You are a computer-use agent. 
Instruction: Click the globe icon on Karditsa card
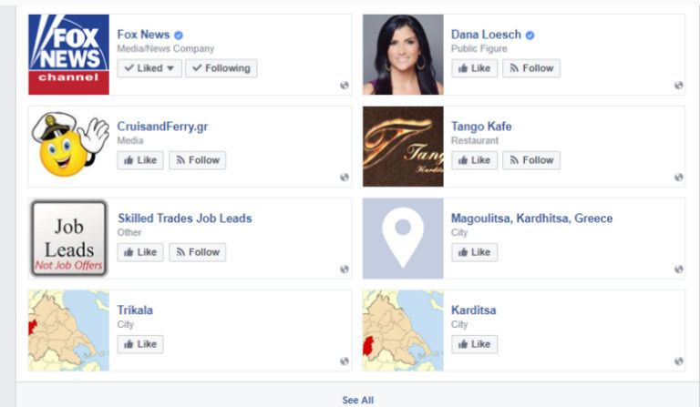pyautogui.click(x=678, y=361)
